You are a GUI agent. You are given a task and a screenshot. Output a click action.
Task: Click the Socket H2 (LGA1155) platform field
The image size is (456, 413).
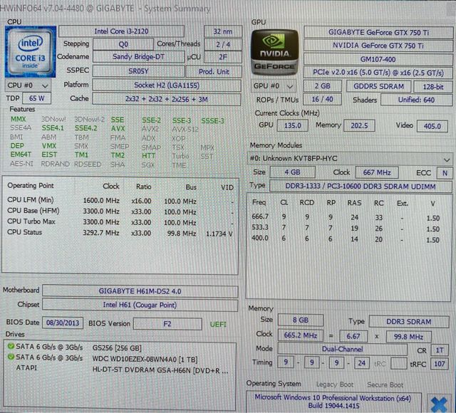pos(167,85)
